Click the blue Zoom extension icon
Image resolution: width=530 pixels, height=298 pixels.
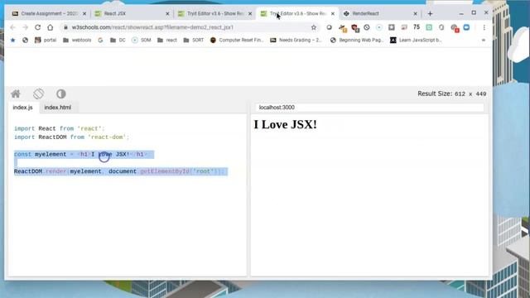point(466,27)
